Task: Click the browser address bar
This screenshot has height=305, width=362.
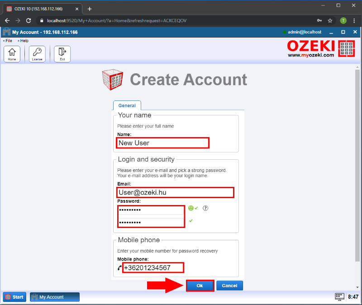Action: click(x=176, y=20)
